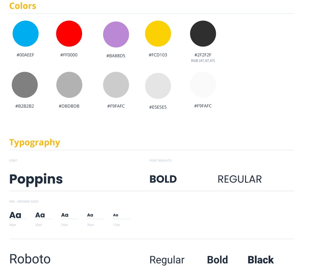Screen dimensions: 310x273
Task: Click the Typography section heading
Action: [x=34, y=143]
